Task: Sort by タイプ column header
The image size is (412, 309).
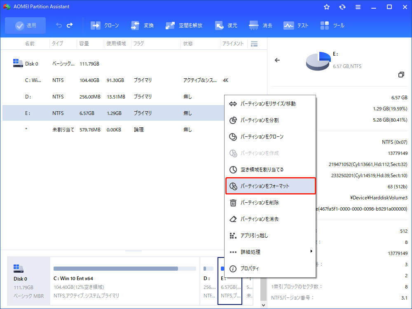Action: (x=57, y=44)
